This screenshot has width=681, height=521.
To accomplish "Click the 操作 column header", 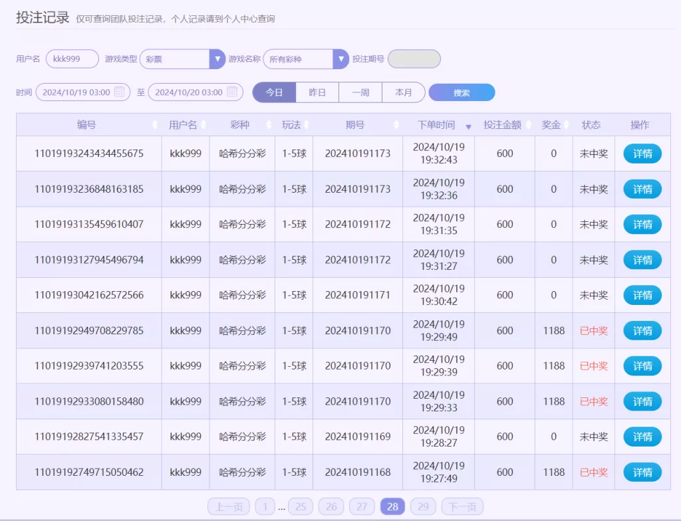I will pos(640,125).
